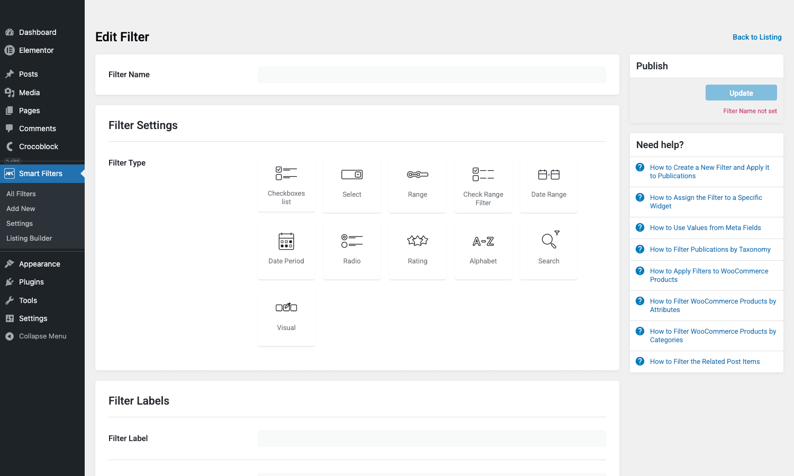Open How to Assign the Filter link

(x=706, y=202)
